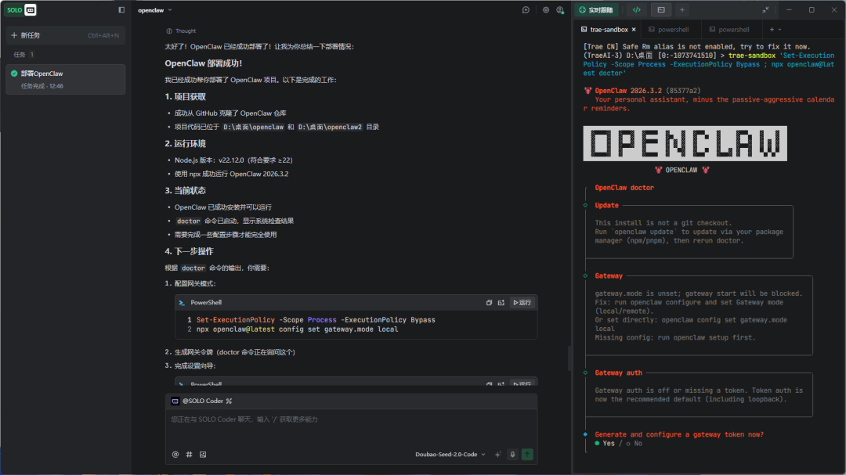This screenshot has height=475, width=846.
Task: Attach an image using the picture icon
Action: coord(203,454)
